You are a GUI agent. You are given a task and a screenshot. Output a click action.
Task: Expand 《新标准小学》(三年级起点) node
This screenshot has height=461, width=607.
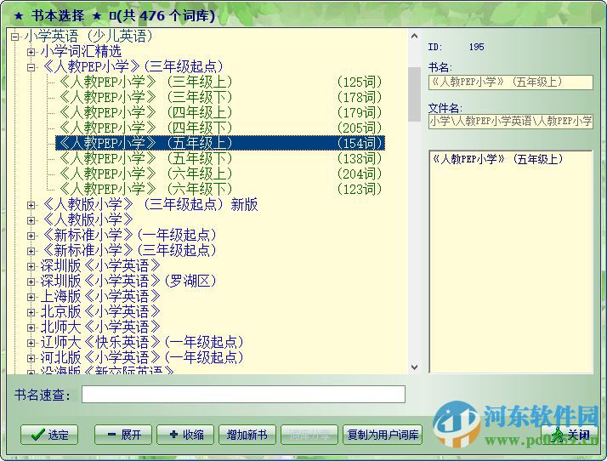tap(31, 251)
